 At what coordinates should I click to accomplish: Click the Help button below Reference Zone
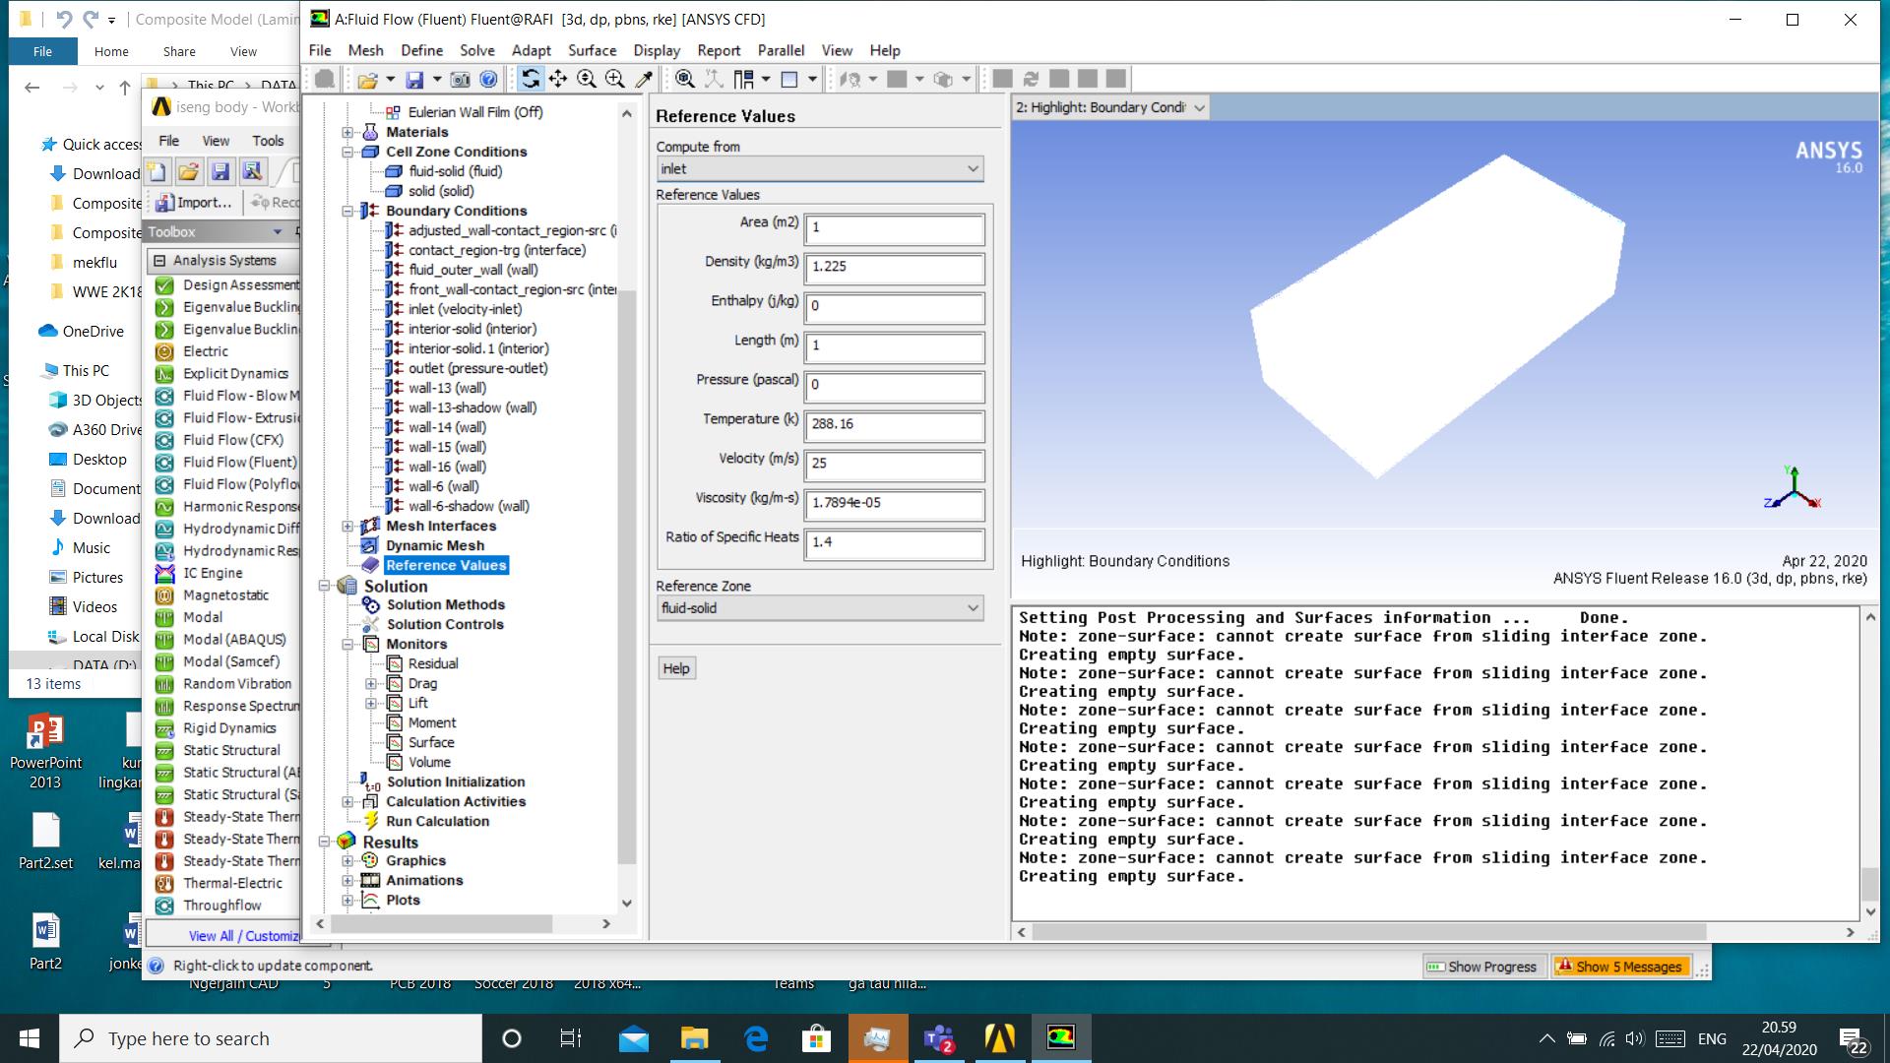[x=676, y=667]
